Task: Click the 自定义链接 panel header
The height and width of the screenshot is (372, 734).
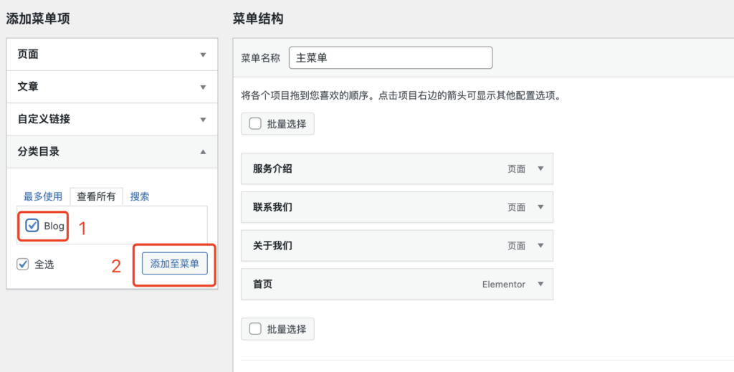Action: tap(112, 119)
